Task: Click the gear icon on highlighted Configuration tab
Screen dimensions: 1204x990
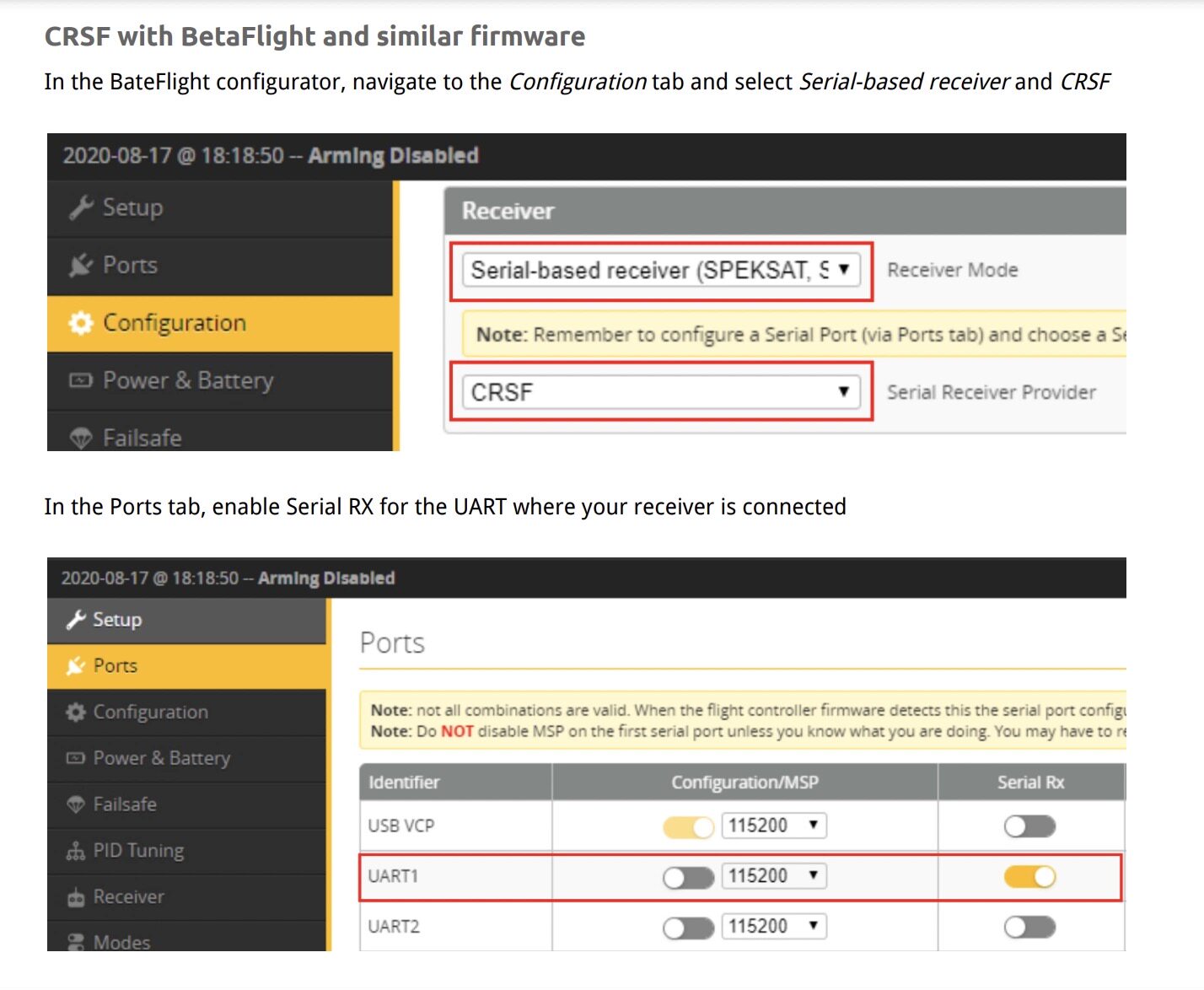Action: (81, 323)
